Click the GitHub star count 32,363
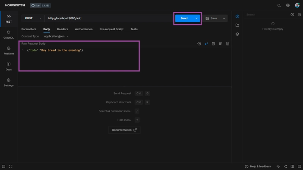Viewport: 303px width, 170px height. click(x=46, y=5)
